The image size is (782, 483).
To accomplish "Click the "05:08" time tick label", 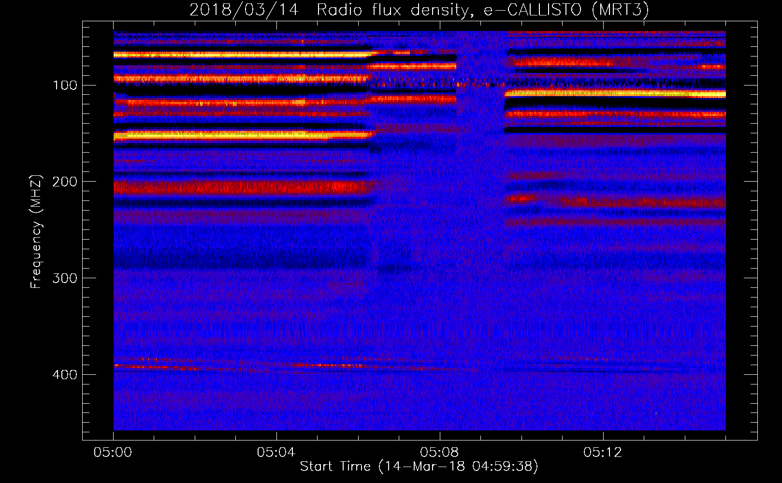I will [439, 453].
